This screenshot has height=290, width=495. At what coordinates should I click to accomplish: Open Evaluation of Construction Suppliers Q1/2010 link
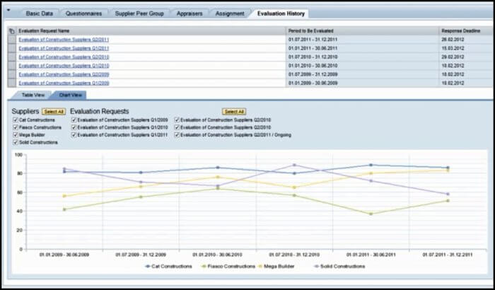coord(64,66)
